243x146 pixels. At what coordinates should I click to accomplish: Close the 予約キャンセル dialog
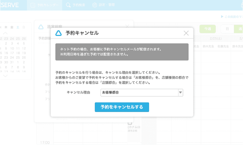(x=186, y=33)
